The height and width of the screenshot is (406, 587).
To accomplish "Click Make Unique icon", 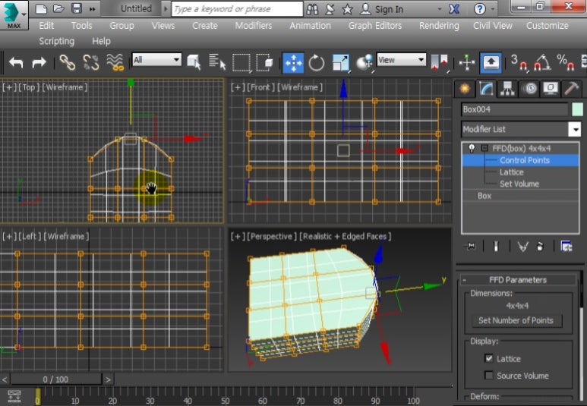I will pyautogui.click(x=522, y=246).
